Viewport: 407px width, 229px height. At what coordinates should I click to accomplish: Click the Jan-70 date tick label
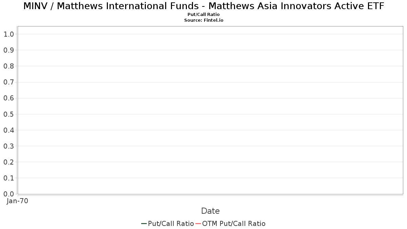[x=18, y=201]
